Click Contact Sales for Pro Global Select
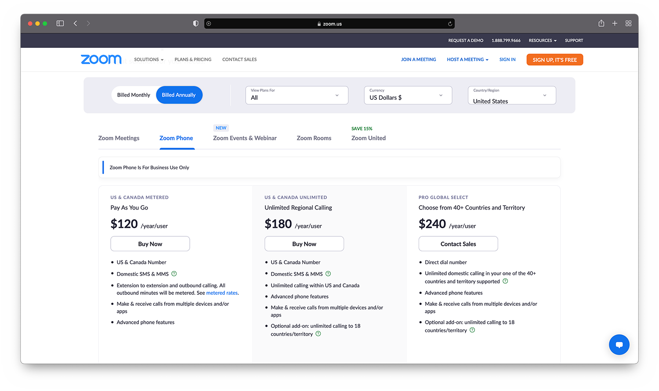 458,244
